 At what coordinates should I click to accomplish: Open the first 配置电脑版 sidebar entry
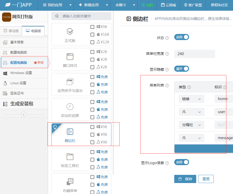coord(24,53)
